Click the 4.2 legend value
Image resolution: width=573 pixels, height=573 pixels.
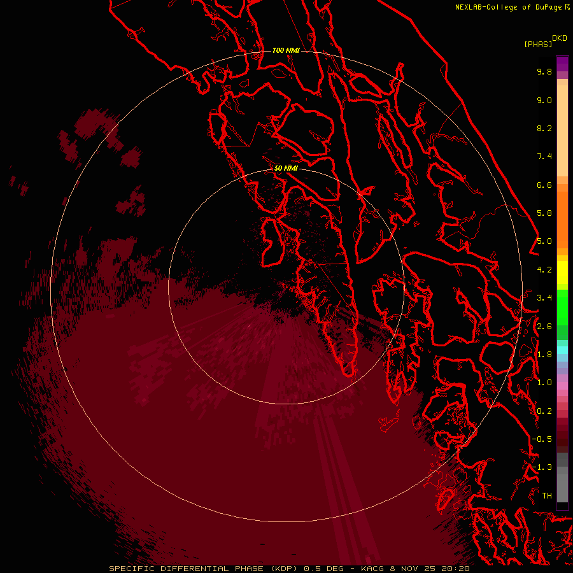544,270
